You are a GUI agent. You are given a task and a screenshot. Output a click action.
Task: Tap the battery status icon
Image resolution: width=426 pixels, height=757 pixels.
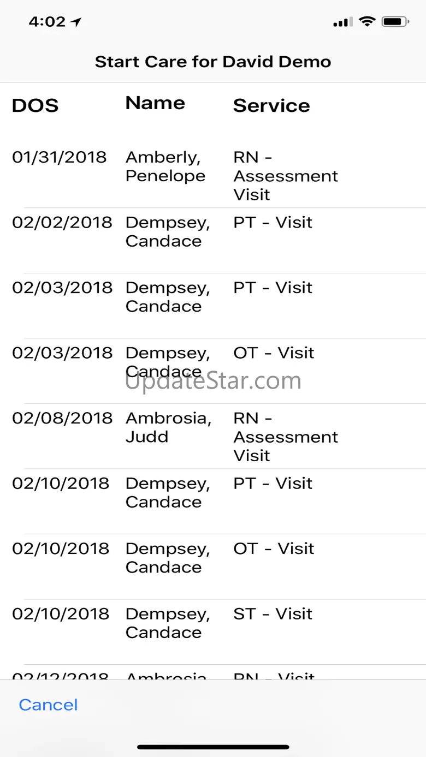(395, 22)
